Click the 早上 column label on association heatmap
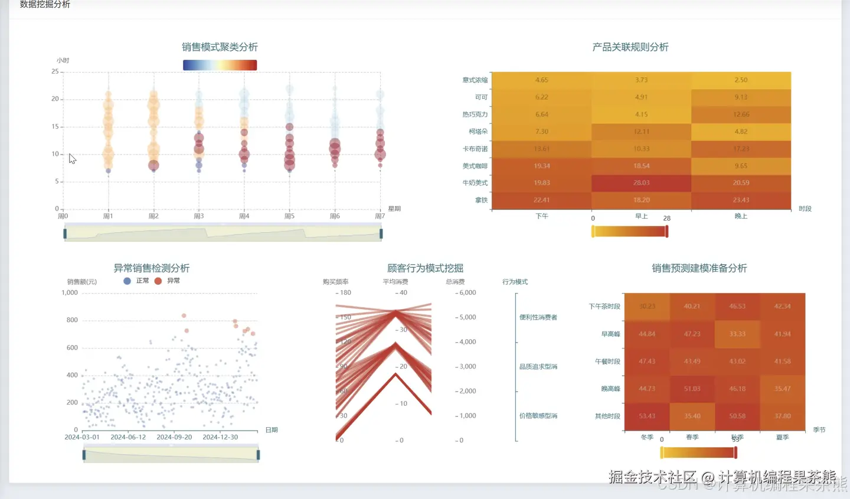Screen dimensions: 850x499 pyautogui.click(x=642, y=216)
